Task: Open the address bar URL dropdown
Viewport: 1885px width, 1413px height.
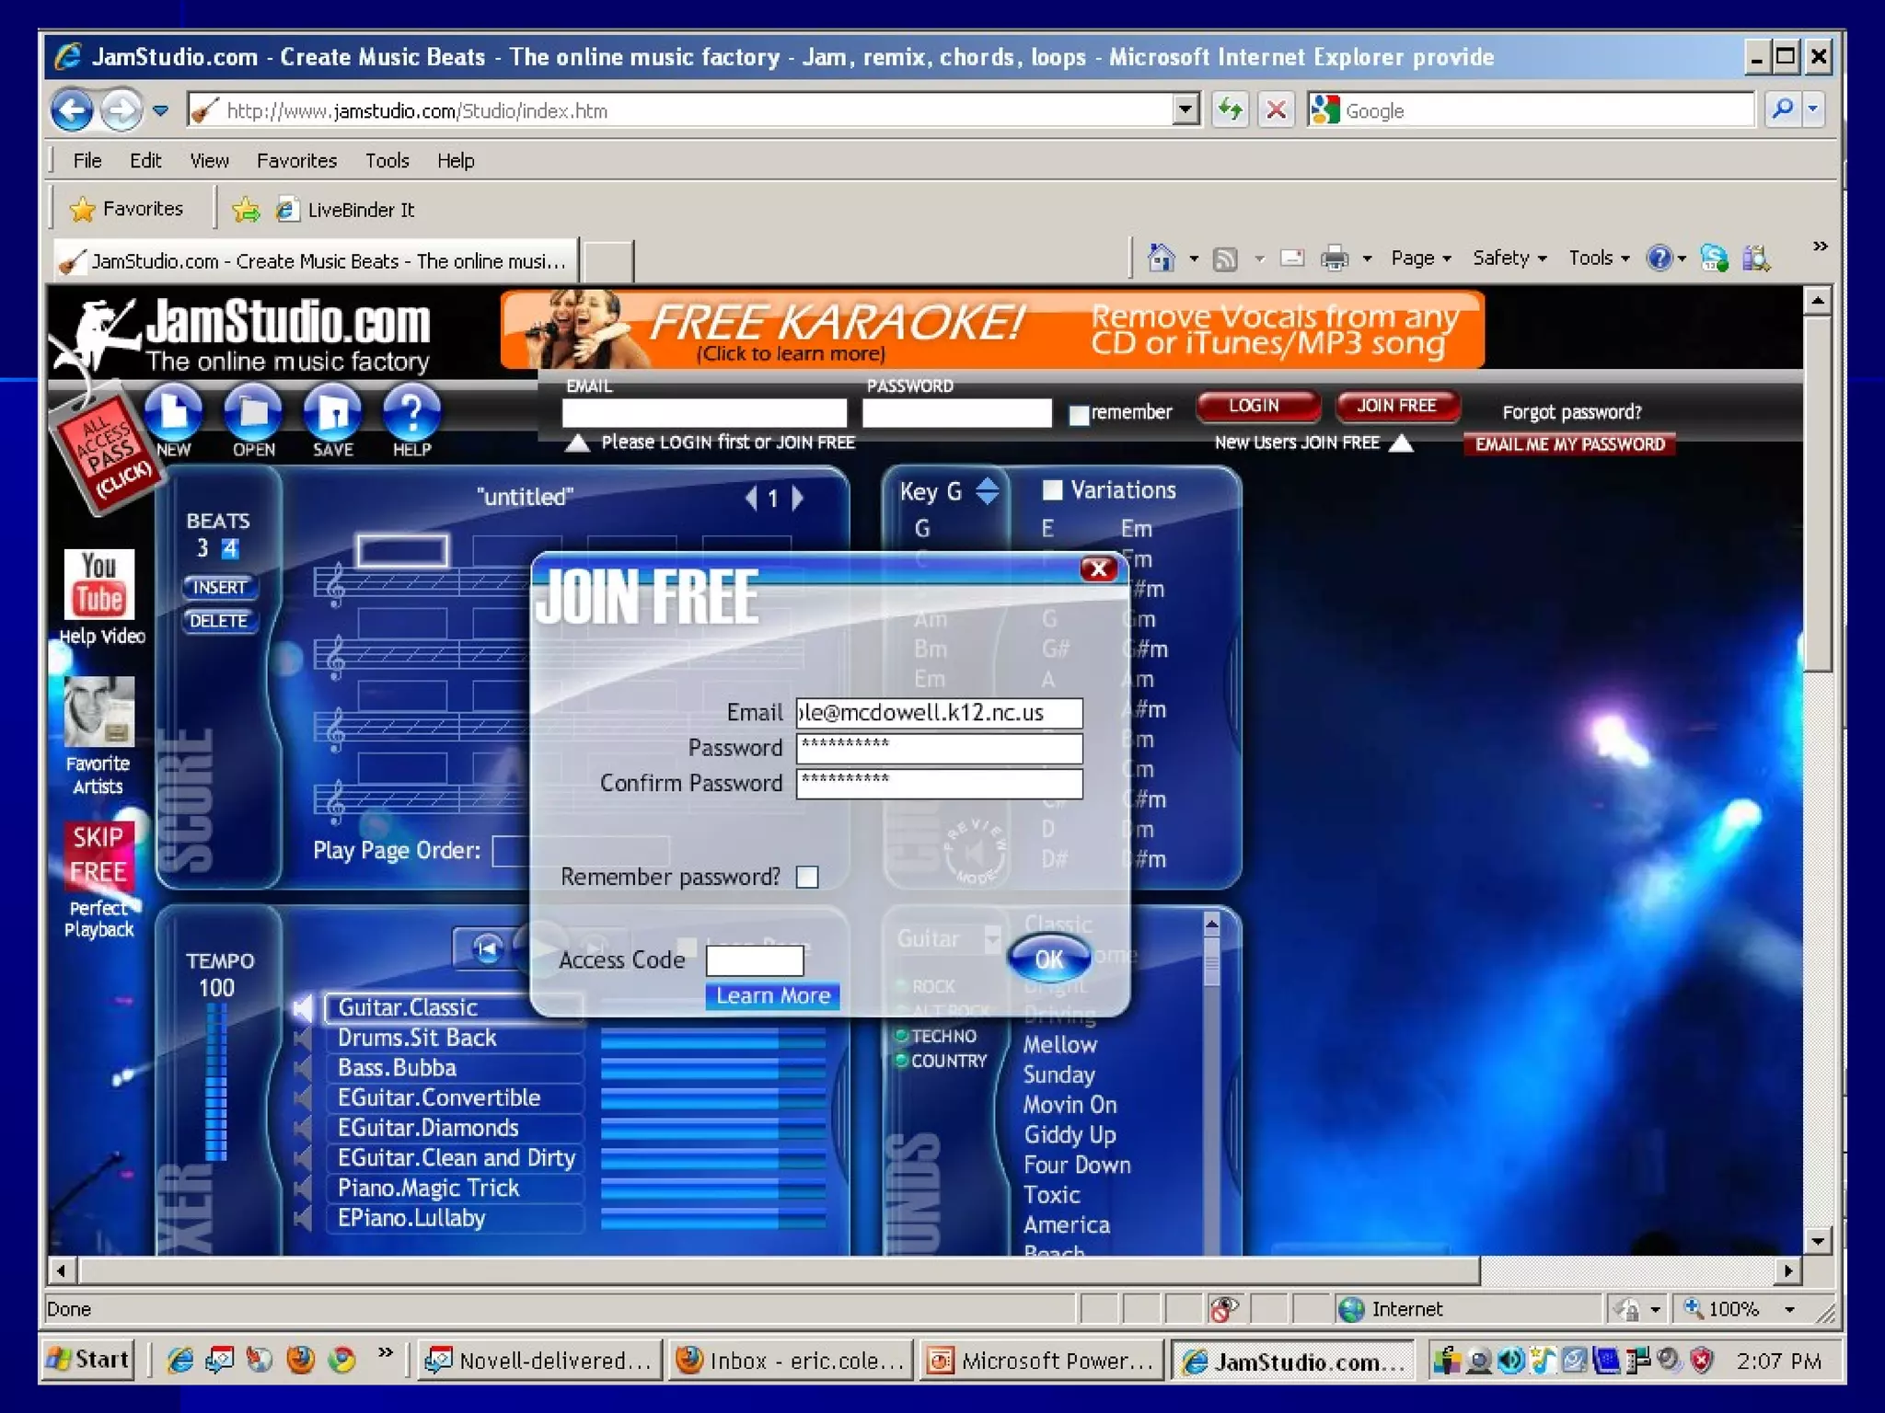Action: point(1185,110)
